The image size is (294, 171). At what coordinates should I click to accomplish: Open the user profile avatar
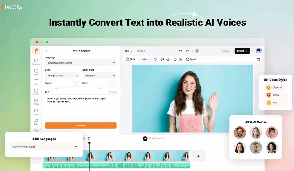pos(259,51)
